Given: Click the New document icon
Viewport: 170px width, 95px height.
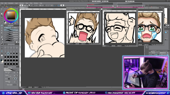Looking at the screenshot, I should coord(25,5).
